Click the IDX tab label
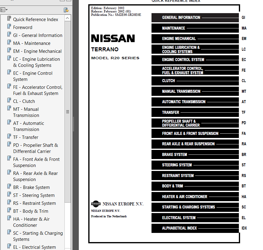Screen dimensions: 263x250 pos(244,228)
